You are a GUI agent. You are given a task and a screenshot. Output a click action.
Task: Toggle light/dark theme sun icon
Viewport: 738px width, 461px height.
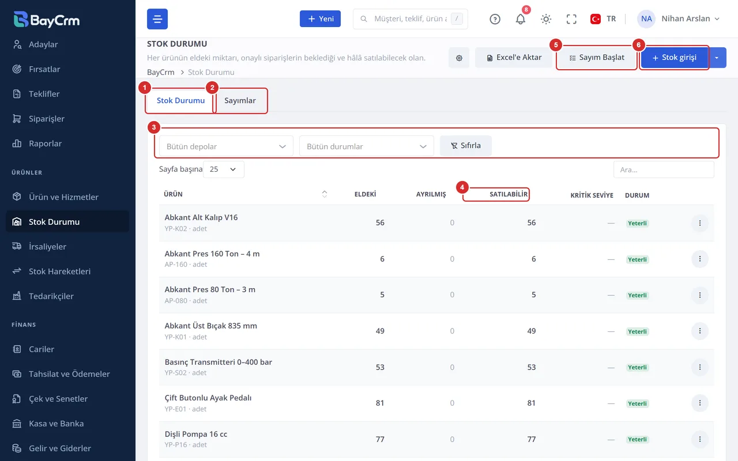(x=546, y=19)
